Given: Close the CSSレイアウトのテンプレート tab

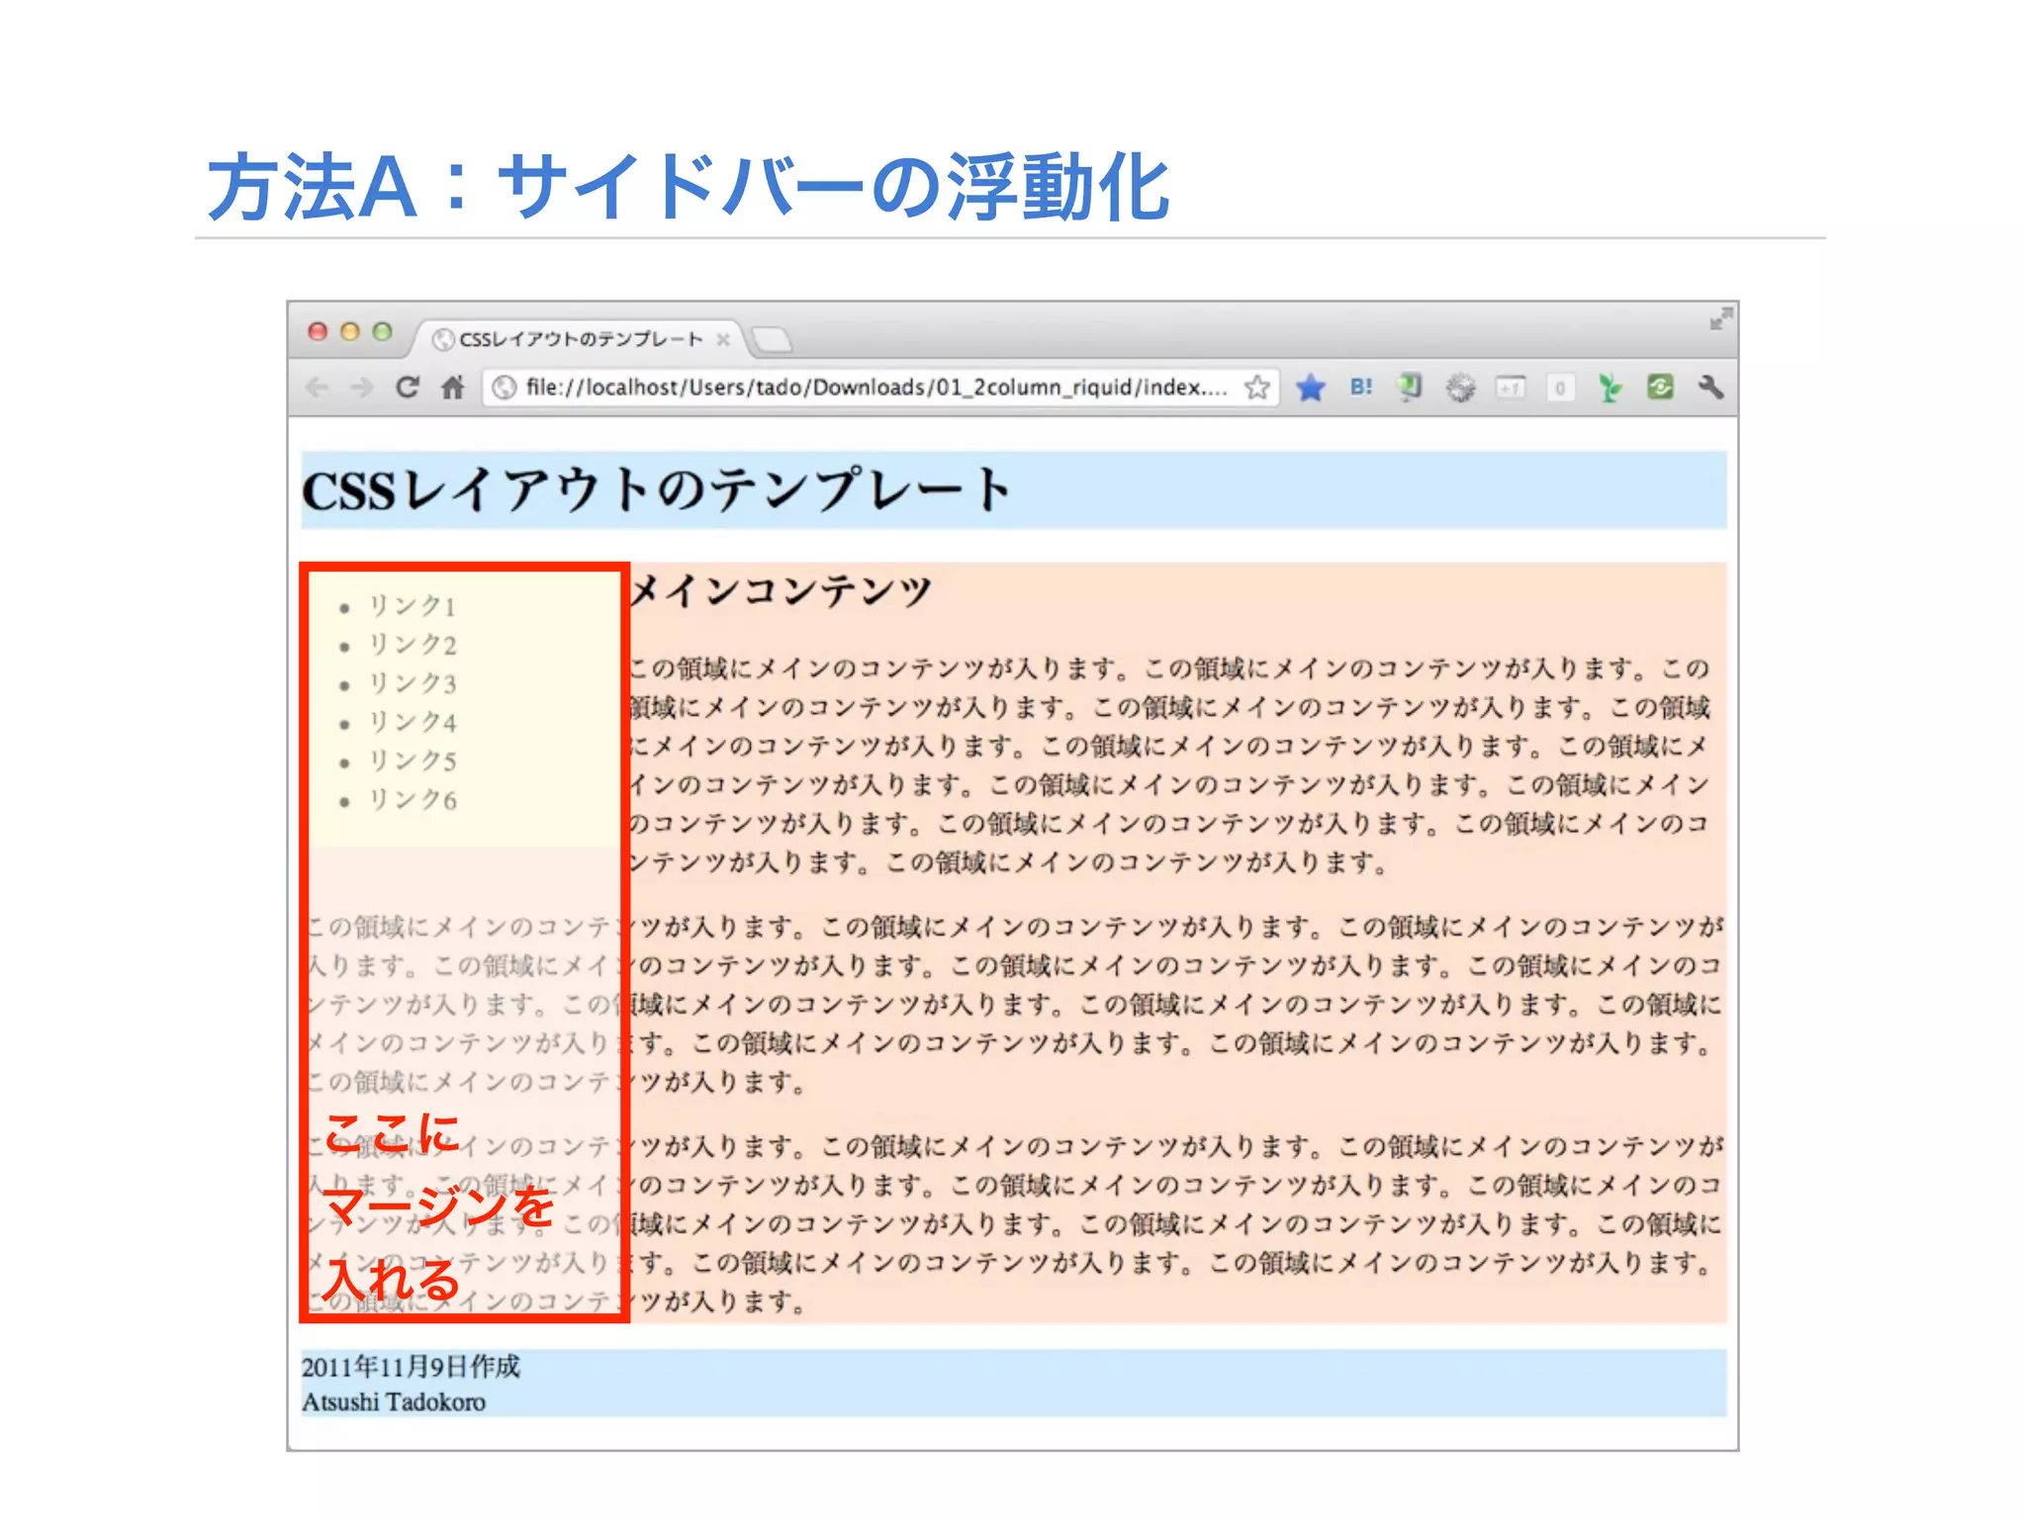Looking at the screenshot, I should pos(723,339).
